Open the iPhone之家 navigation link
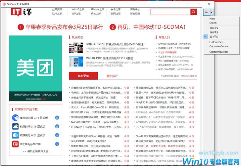This screenshot has width=241, height=166. tap(98, 9)
